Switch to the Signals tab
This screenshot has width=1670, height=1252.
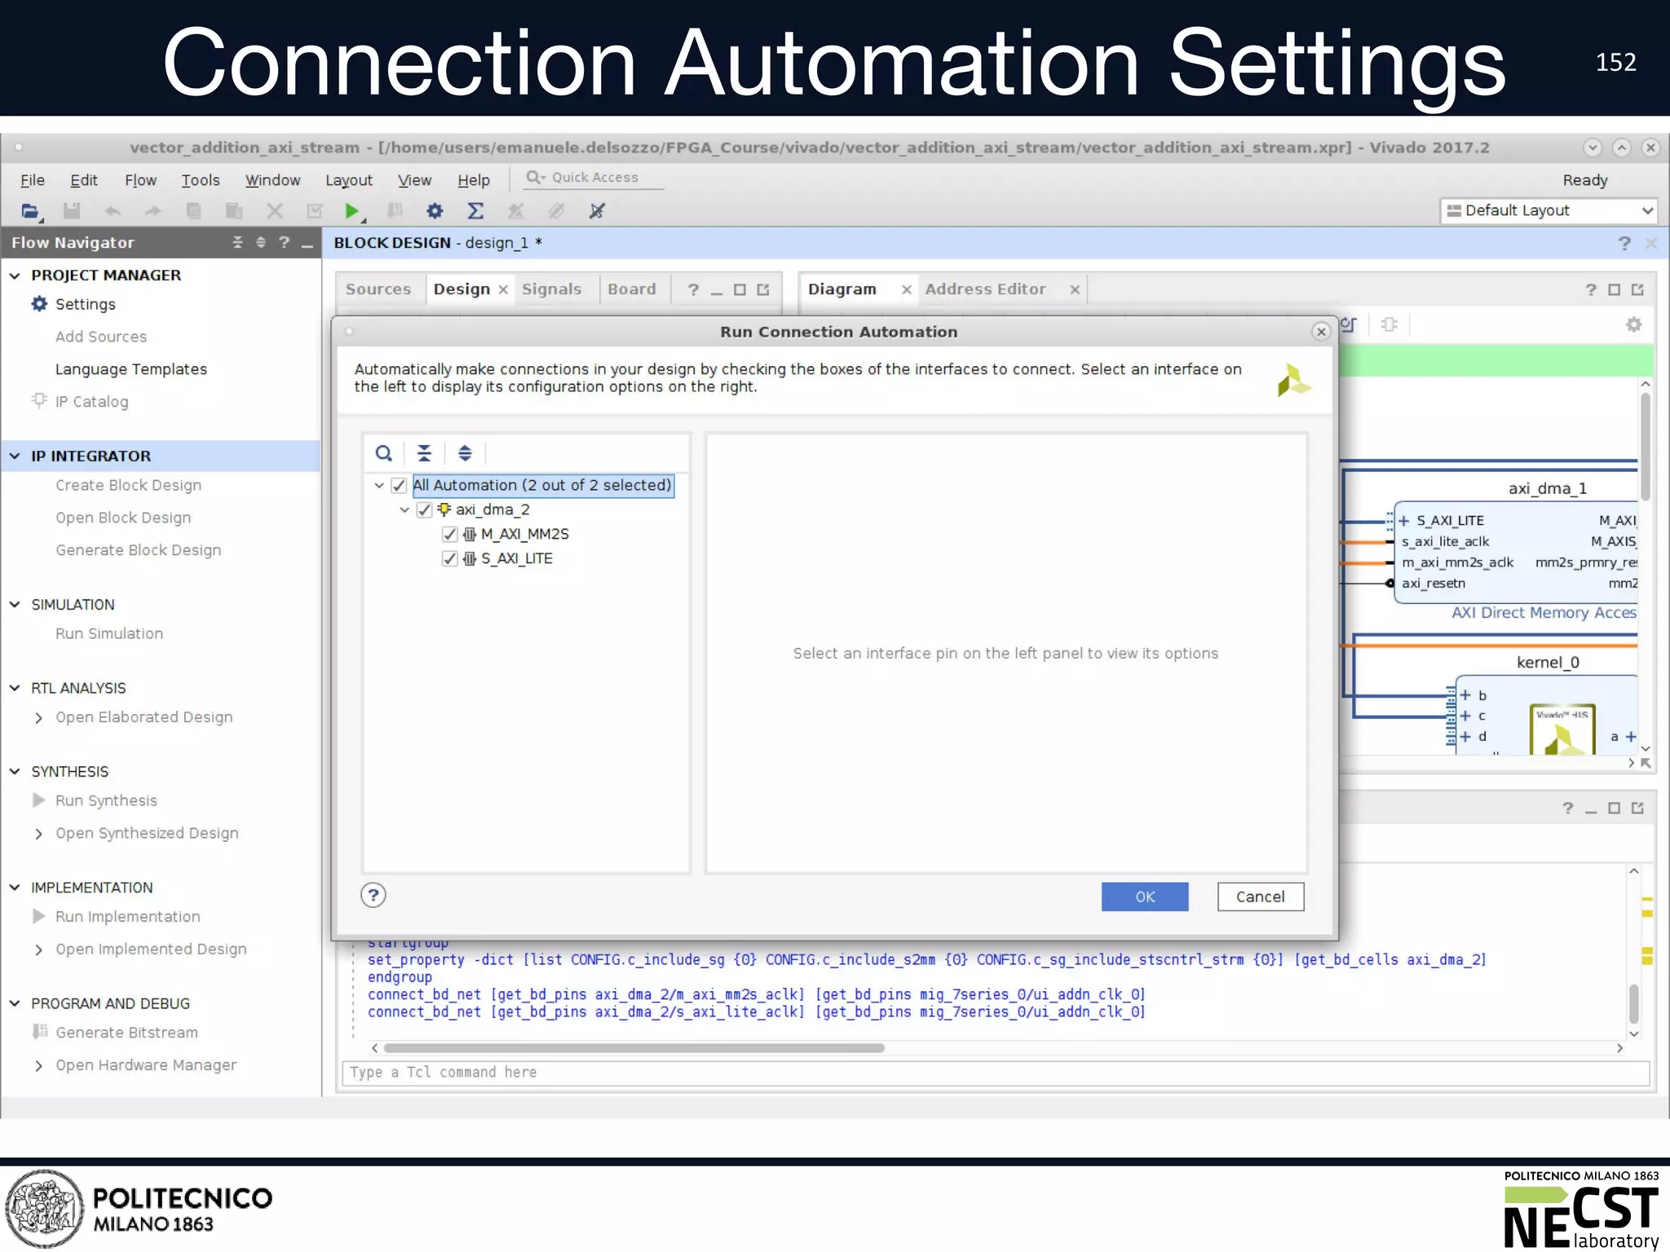click(x=552, y=289)
